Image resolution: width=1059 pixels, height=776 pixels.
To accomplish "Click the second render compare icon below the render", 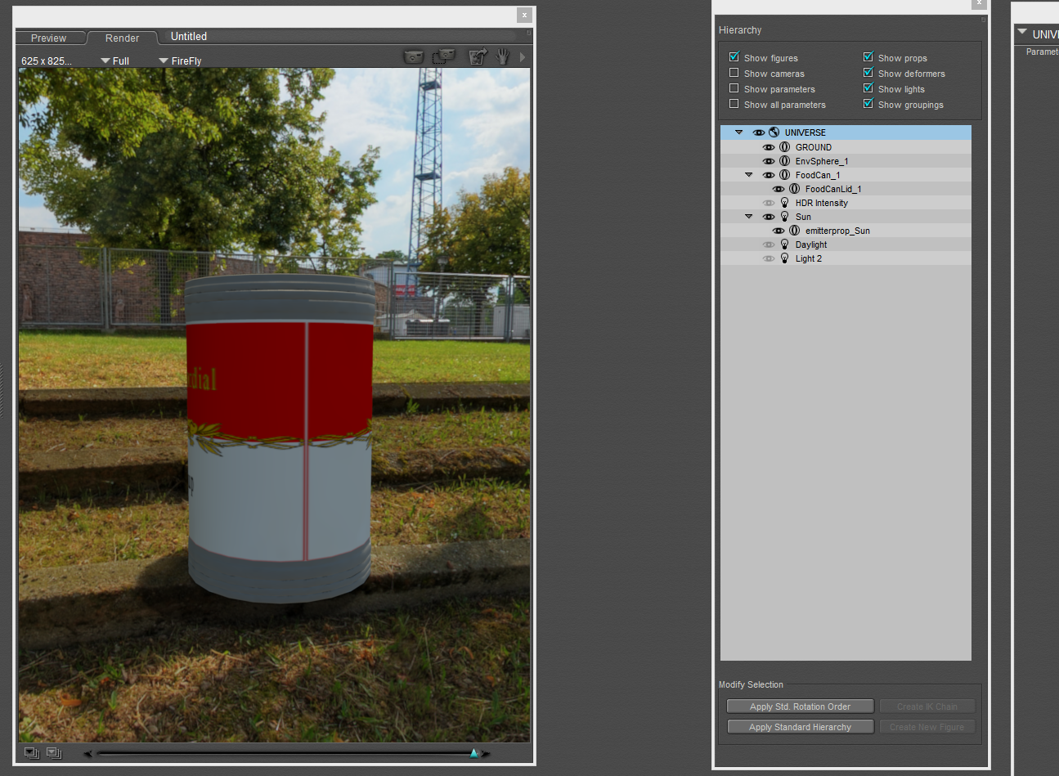I will [x=54, y=753].
